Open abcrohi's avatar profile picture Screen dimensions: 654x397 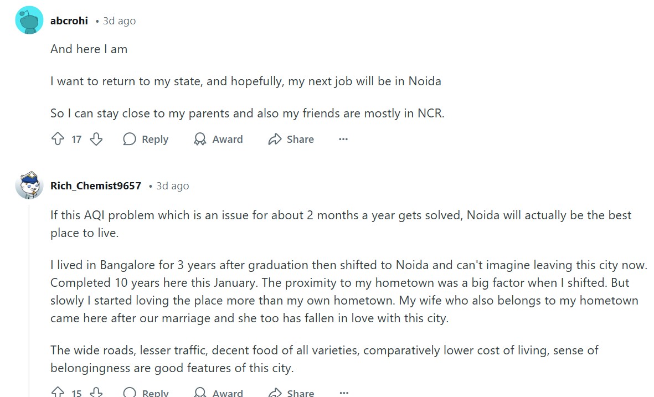pyautogui.click(x=29, y=20)
